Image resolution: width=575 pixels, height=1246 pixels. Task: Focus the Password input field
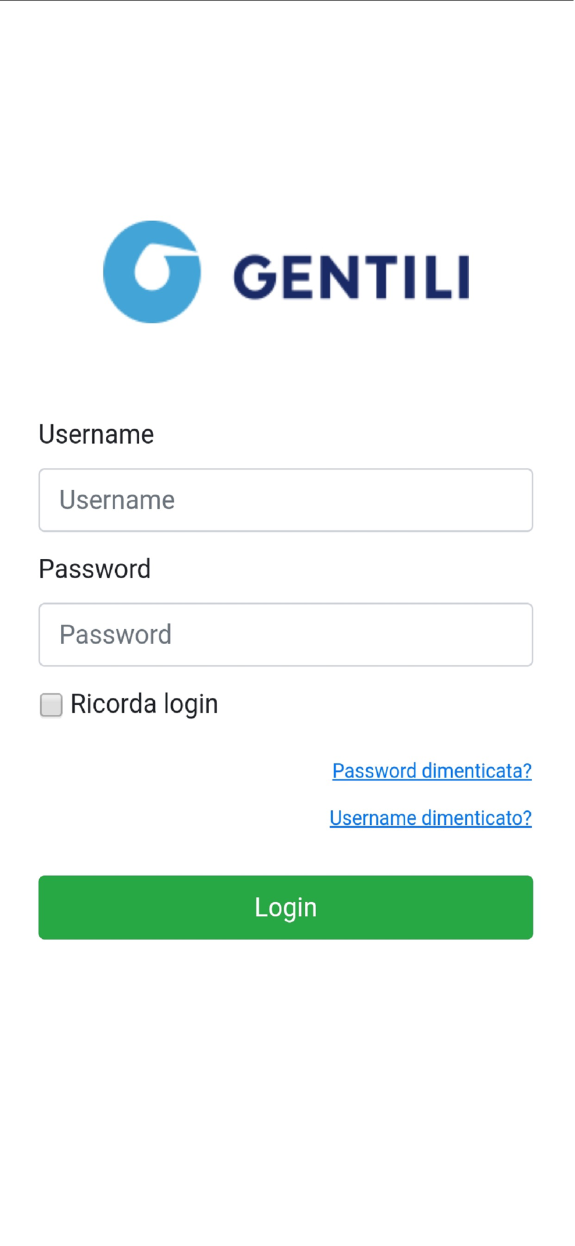(286, 635)
